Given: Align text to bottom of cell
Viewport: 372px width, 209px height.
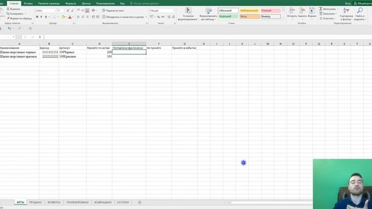Looking at the screenshot, I should (87, 10).
